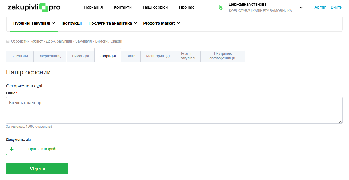Go to the Моніторинг (0) tab
The image size is (349, 180).
[x=158, y=56]
